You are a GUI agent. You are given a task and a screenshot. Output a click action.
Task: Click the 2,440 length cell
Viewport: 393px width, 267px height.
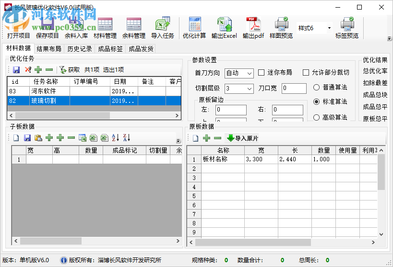click(x=295, y=159)
